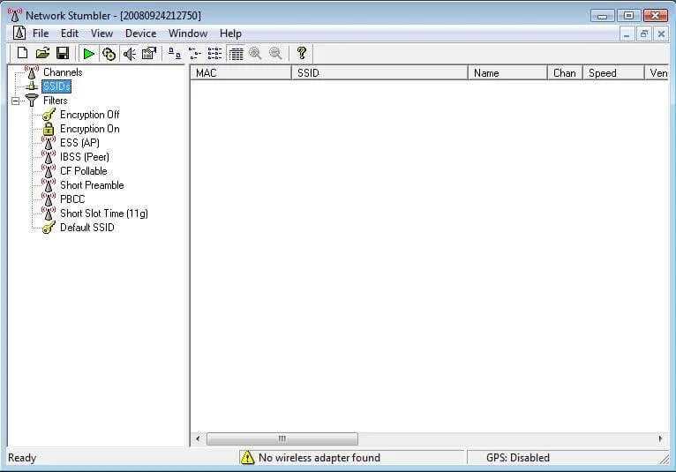Sort by the Speed column header
The height and width of the screenshot is (472, 676).
[x=613, y=73]
